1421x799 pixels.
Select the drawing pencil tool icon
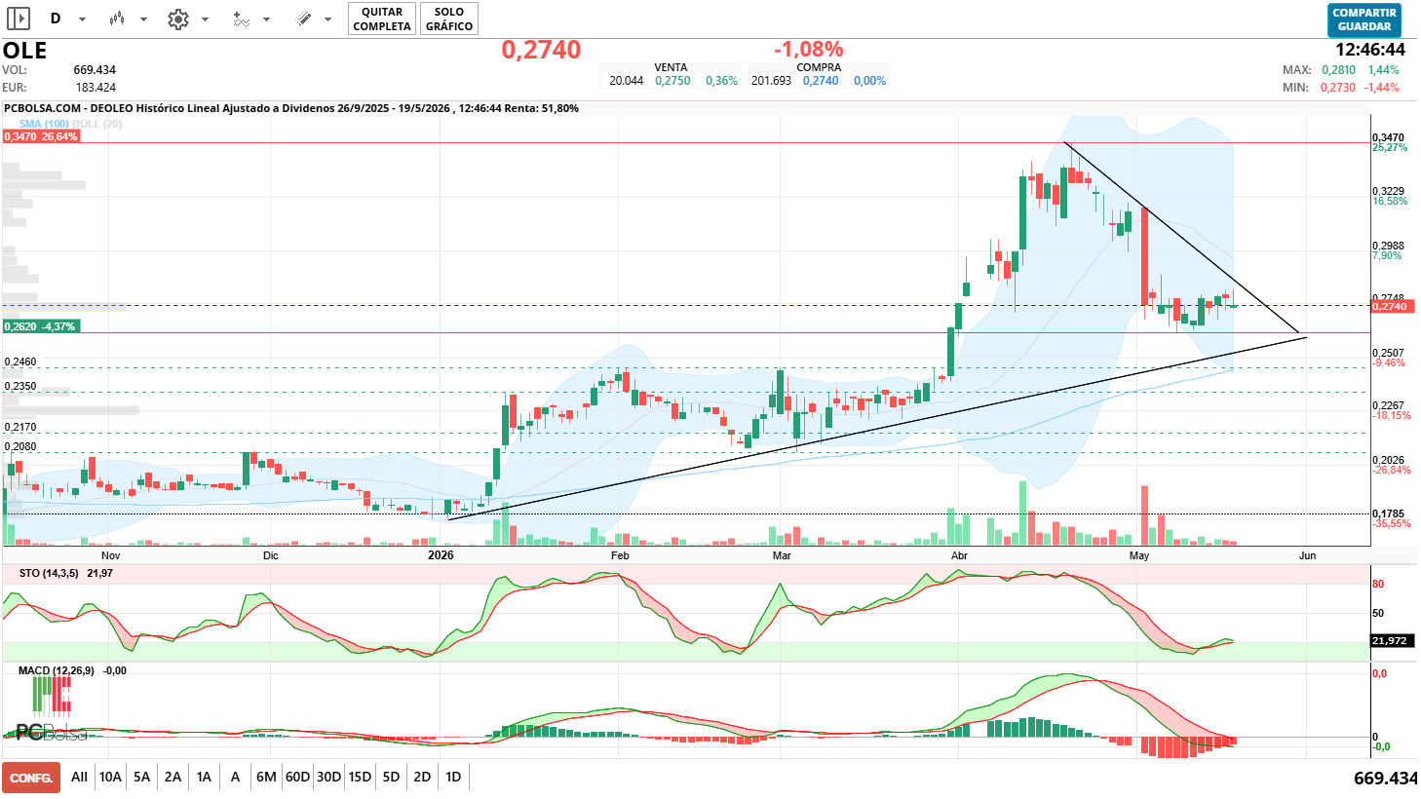click(x=304, y=19)
